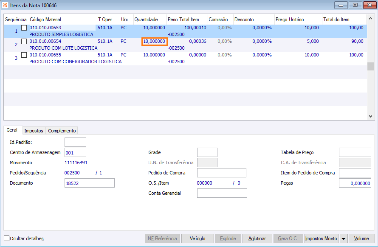Close the Itens da Nota window

[x=370, y=5]
